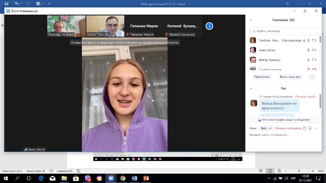Save document in Word quick access toolbar
326x183 pixels.
point(7,4)
